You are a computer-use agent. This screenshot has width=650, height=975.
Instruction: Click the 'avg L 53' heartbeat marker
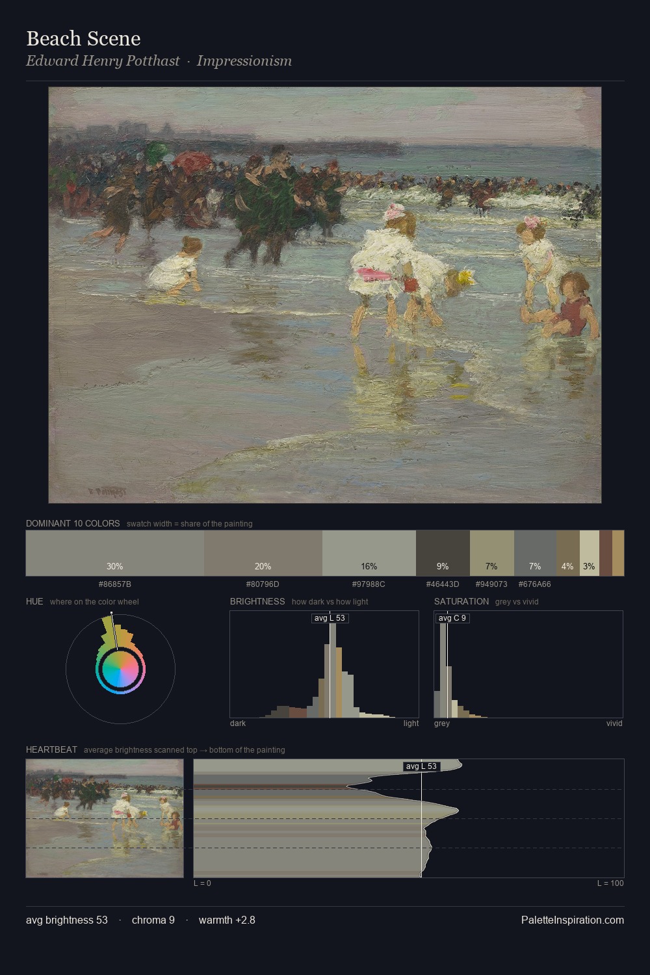tap(421, 766)
